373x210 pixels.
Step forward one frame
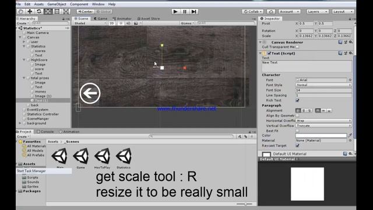(x=194, y=12)
